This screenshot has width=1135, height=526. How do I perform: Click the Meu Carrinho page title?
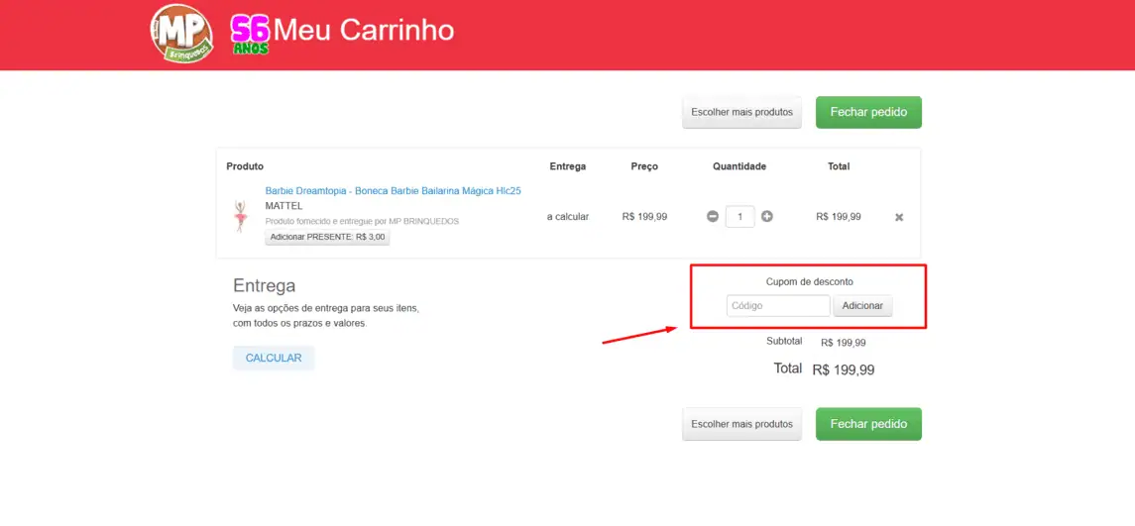click(364, 31)
